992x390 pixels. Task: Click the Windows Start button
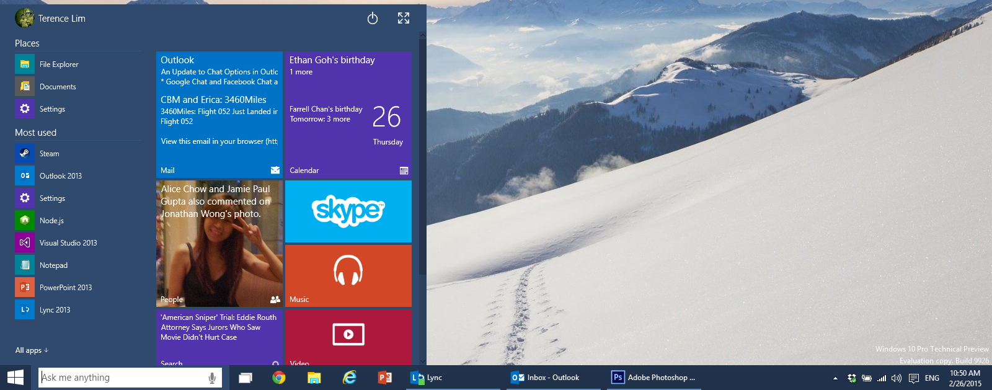(15, 378)
